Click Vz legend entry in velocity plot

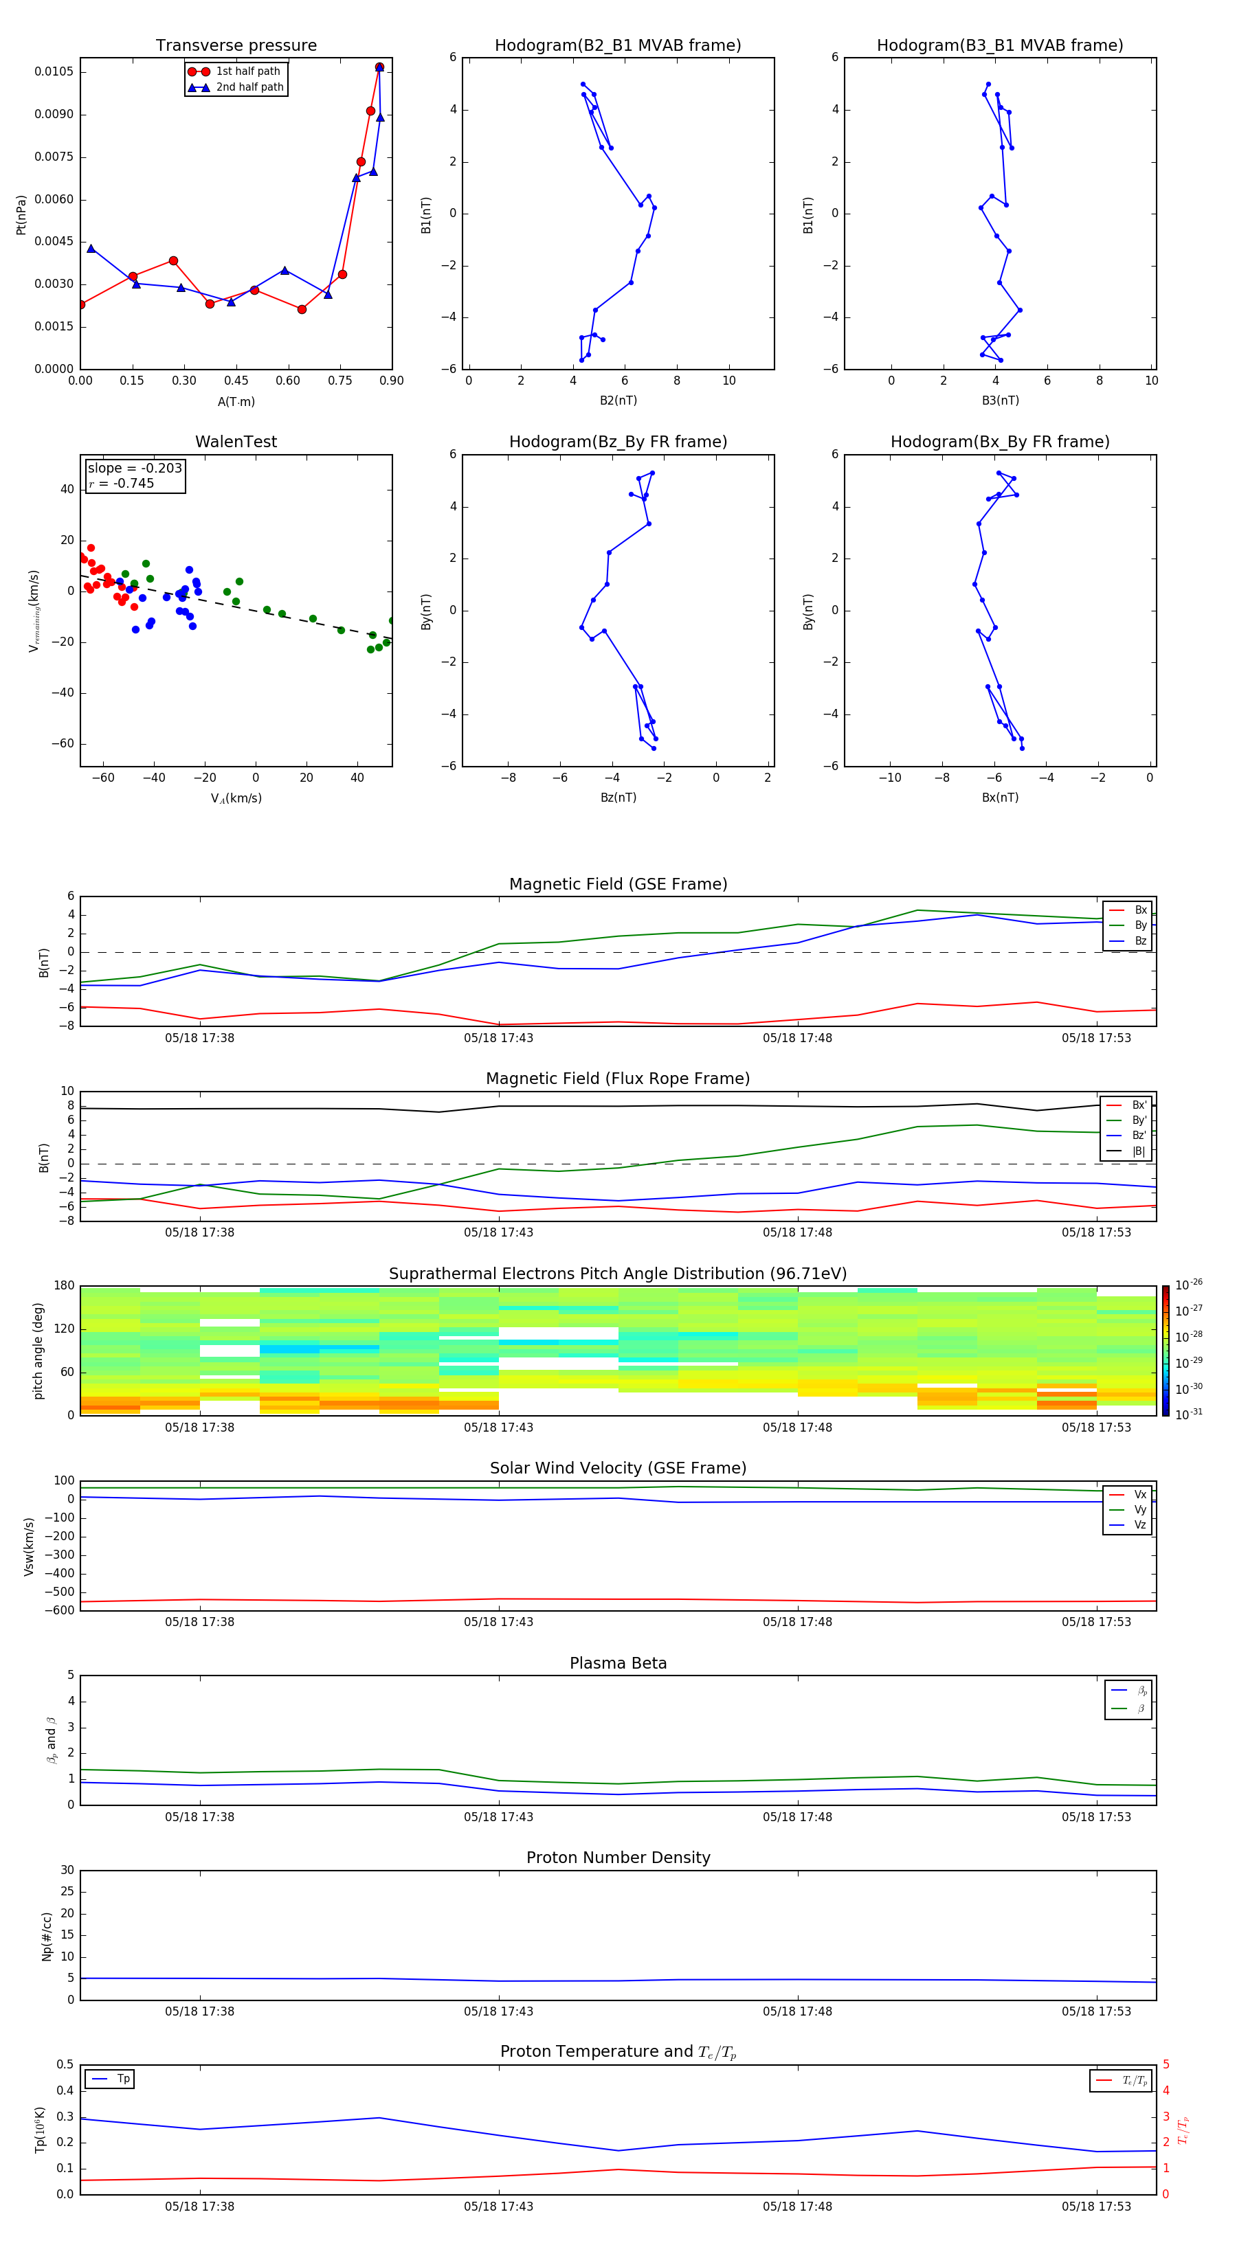(x=1128, y=1524)
